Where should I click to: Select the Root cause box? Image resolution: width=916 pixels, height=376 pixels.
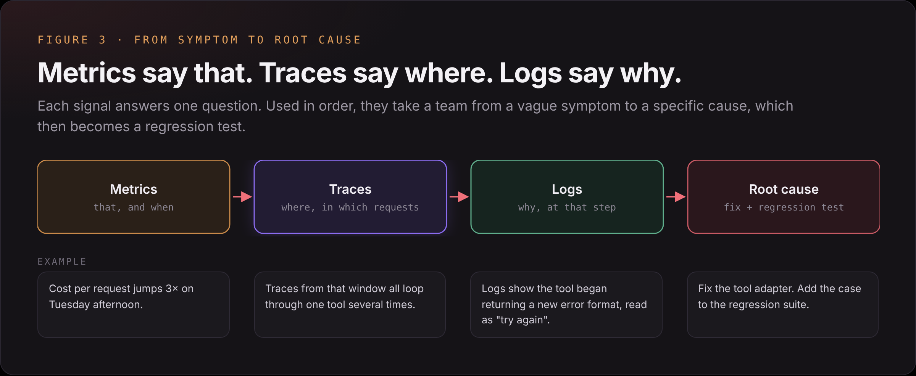click(784, 197)
